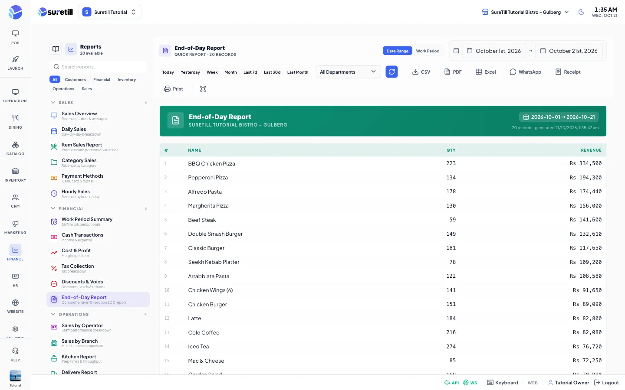The width and height of the screenshot is (625, 390).
Task: Toggle dark mode moon icon
Action: click(x=581, y=12)
